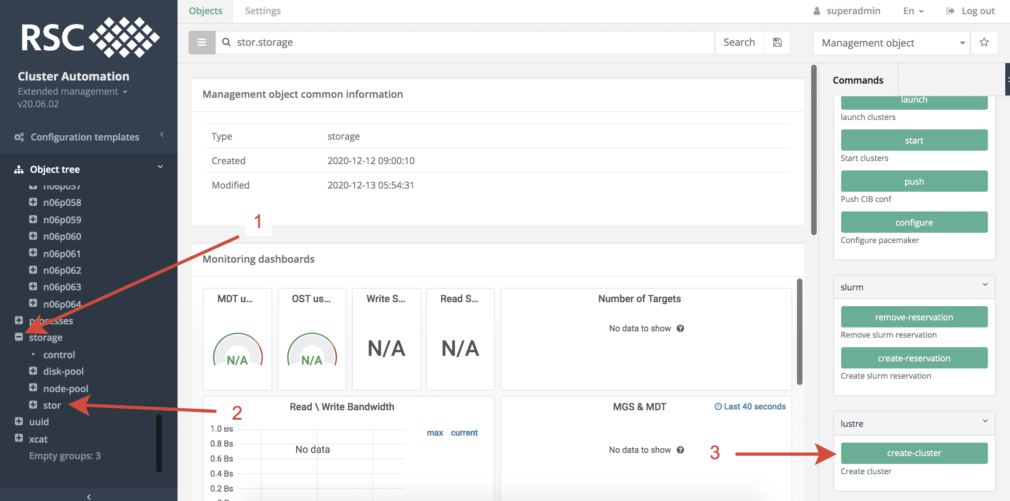This screenshot has height=501, width=1010.
Task: Switch to the Settings tab
Action: 262,11
